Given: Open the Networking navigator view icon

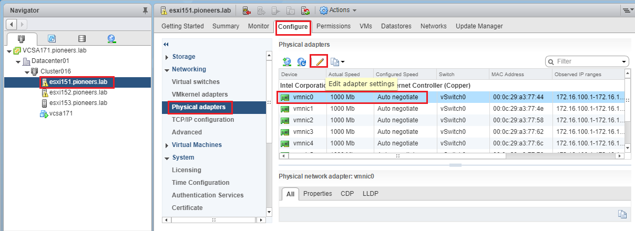Looking at the screenshot, I should click(x=111, y=39).
